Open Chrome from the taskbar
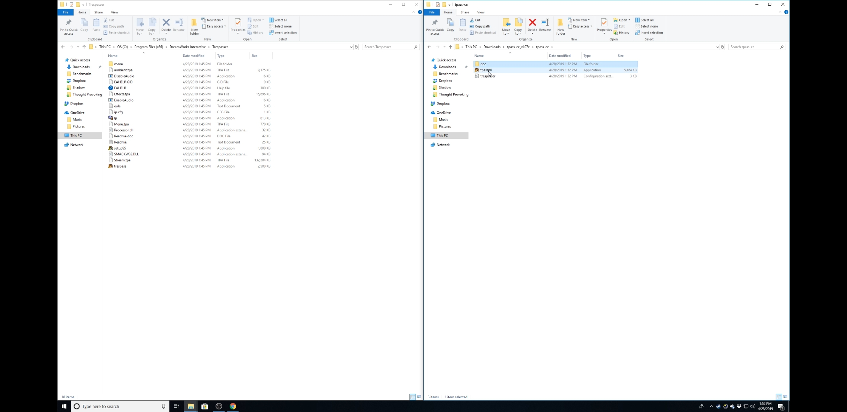Screen dimensions: 847x412 233,406
